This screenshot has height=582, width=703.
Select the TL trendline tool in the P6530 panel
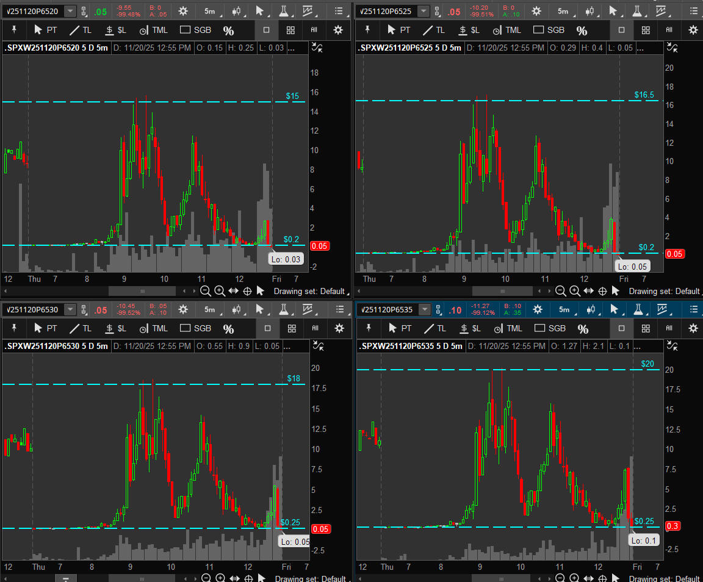(80, 328)
